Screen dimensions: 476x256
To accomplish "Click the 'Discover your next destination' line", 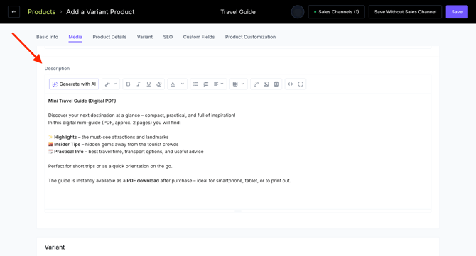I will (x=142, y=116).
